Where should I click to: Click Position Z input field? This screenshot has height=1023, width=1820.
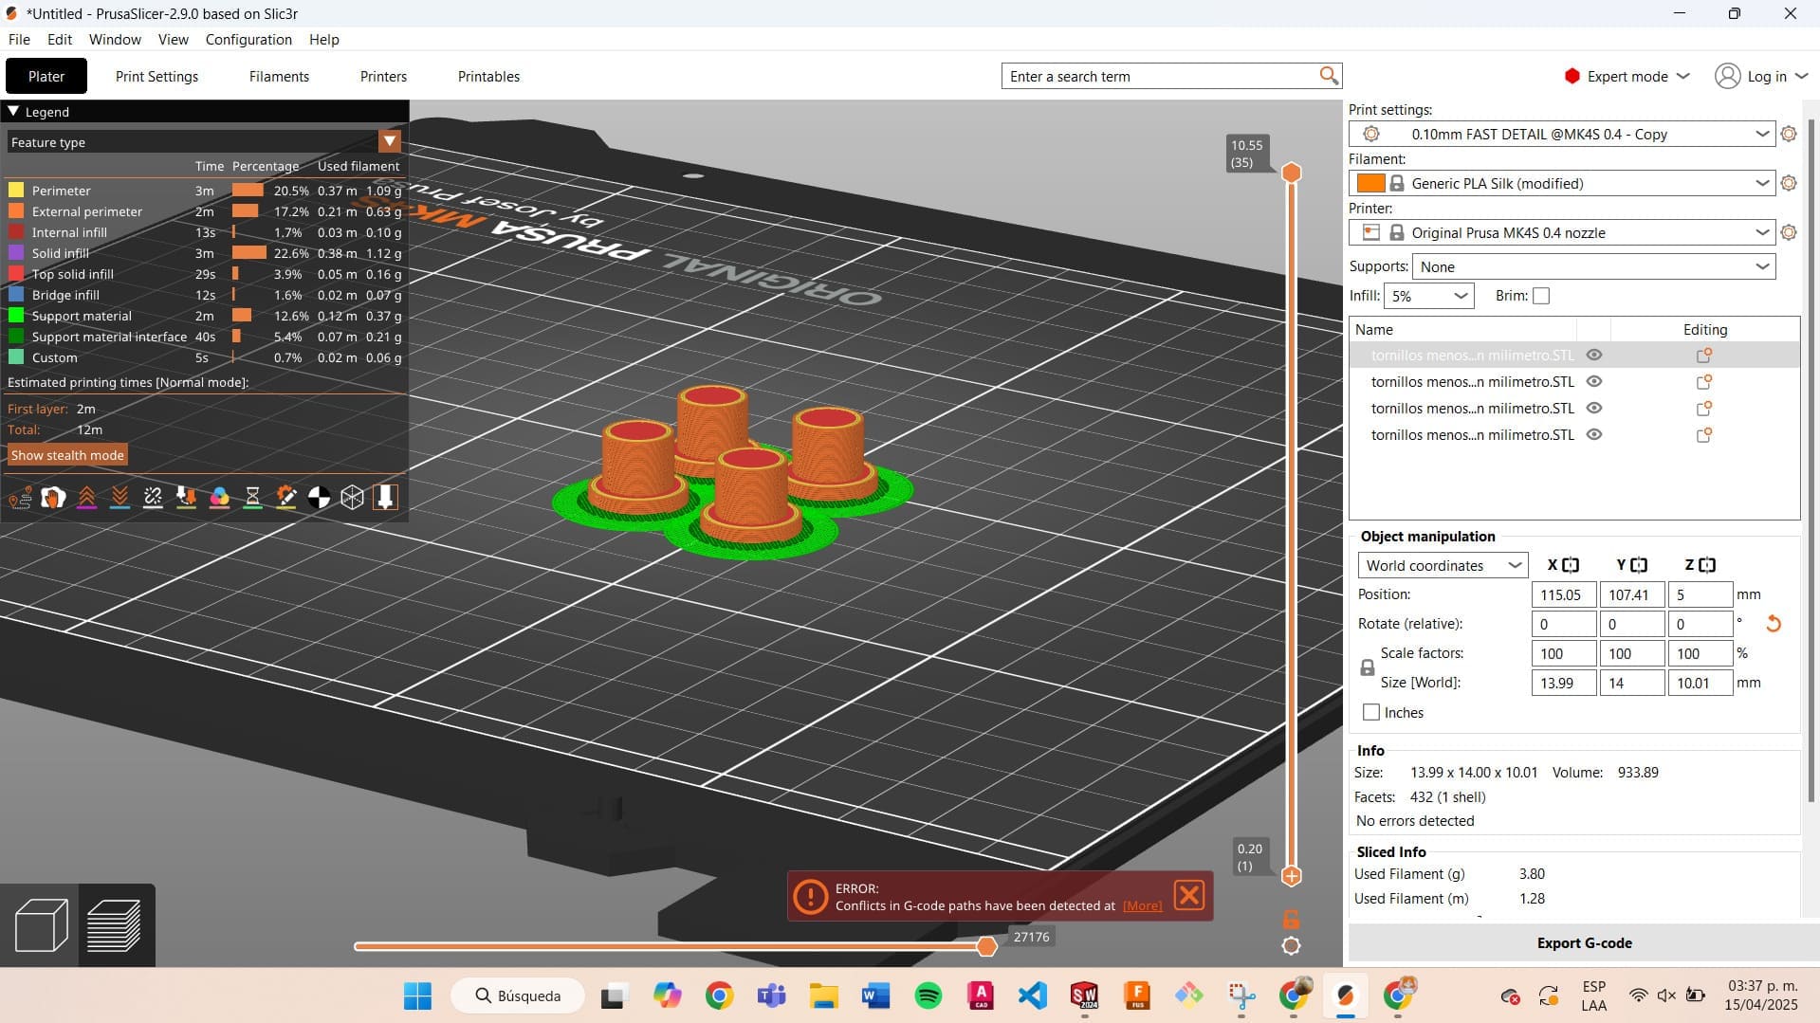[1701, 594]
